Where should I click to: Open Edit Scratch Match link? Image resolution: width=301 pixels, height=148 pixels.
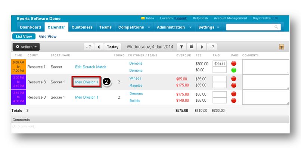91,67
